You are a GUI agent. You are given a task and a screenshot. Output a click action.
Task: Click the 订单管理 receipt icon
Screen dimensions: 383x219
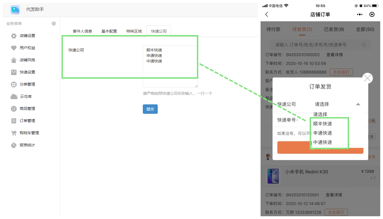[14, 121]
